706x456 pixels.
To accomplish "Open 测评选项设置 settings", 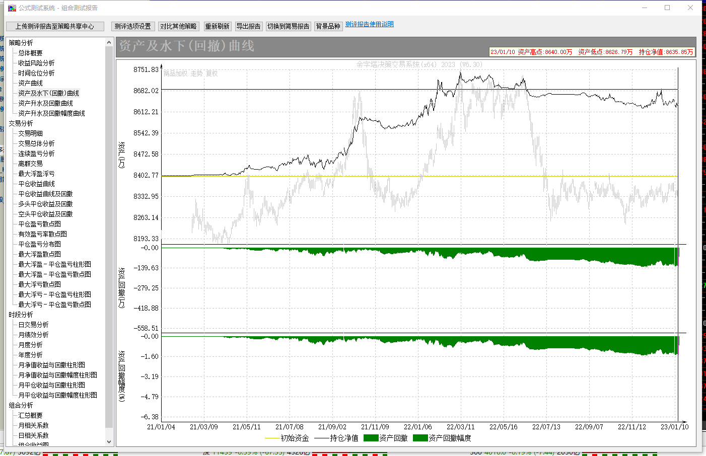I will pos(132,27).
